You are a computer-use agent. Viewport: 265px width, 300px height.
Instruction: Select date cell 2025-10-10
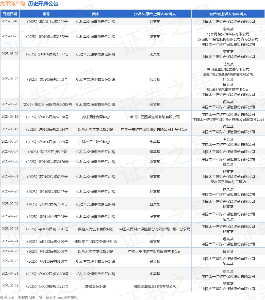point(10,21)
